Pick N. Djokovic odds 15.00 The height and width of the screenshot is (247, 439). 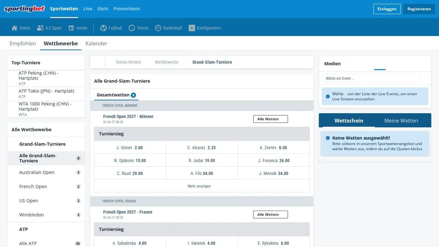(130, 161)
